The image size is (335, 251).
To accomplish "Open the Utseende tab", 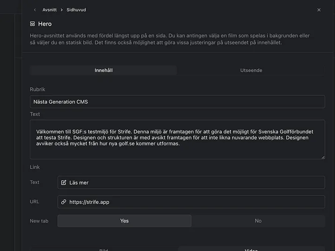I will pos(251,71).
